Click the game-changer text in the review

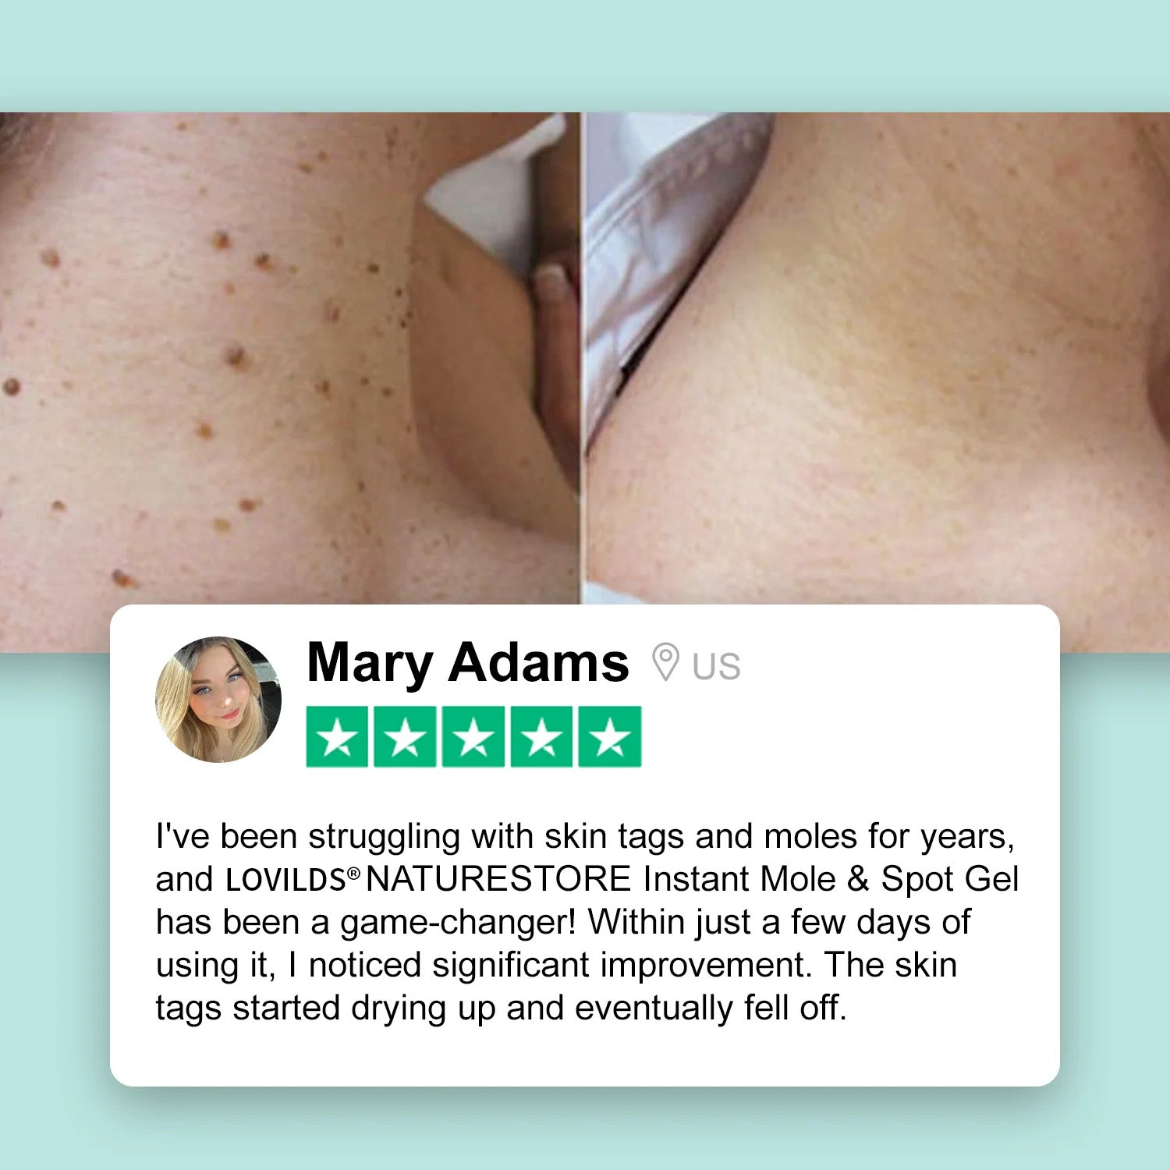458,923
